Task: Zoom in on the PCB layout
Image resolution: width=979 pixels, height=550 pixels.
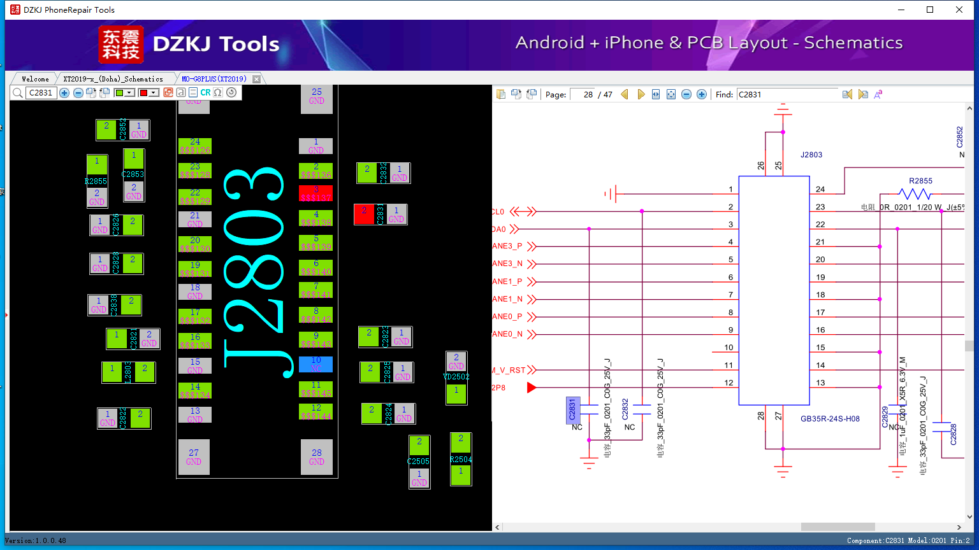Action: point(64,93)
